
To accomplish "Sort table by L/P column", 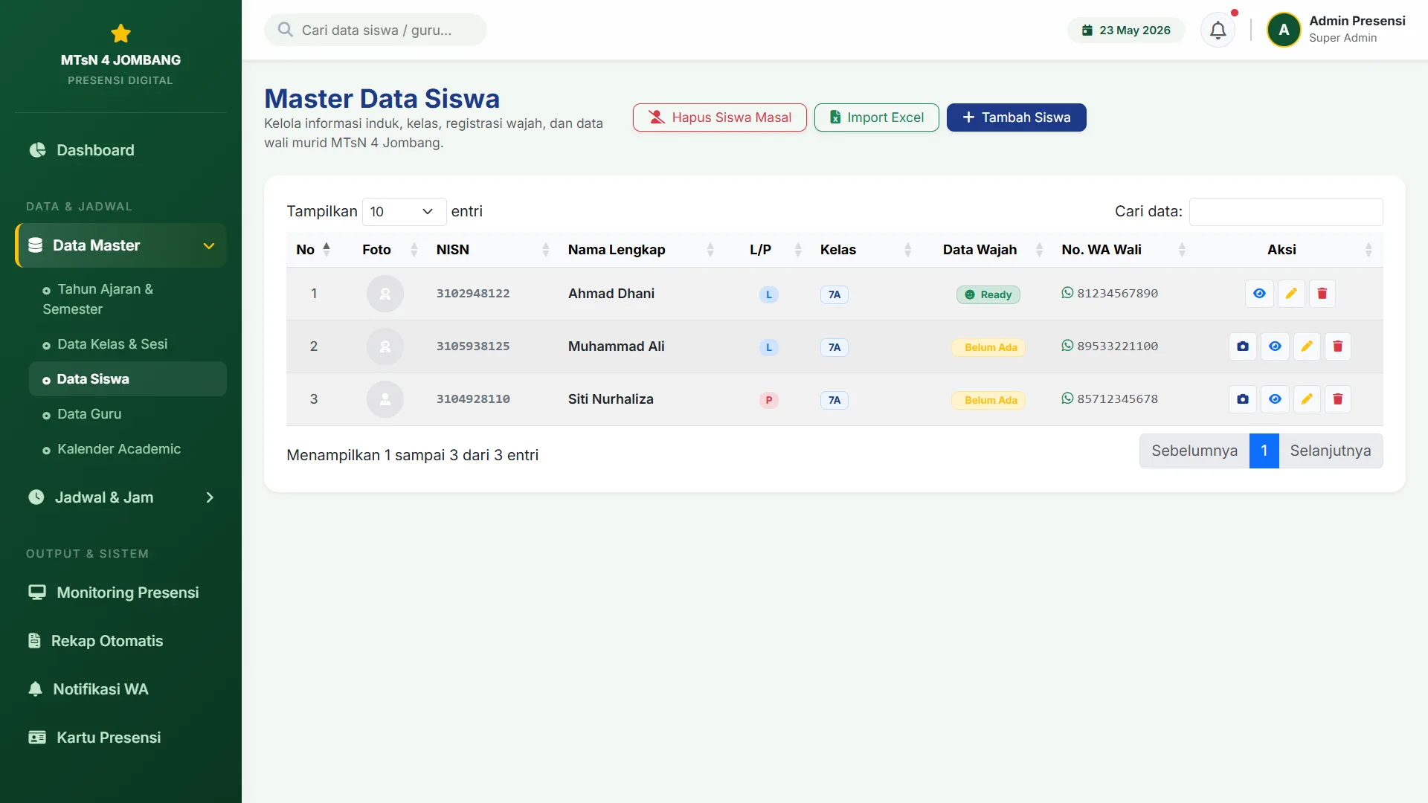I will (x=768, y=250).
